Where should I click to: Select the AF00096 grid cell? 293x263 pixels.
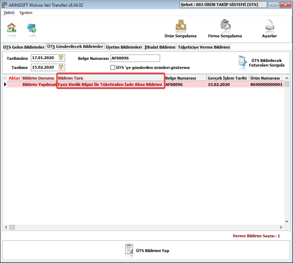(x=186, y=84)
